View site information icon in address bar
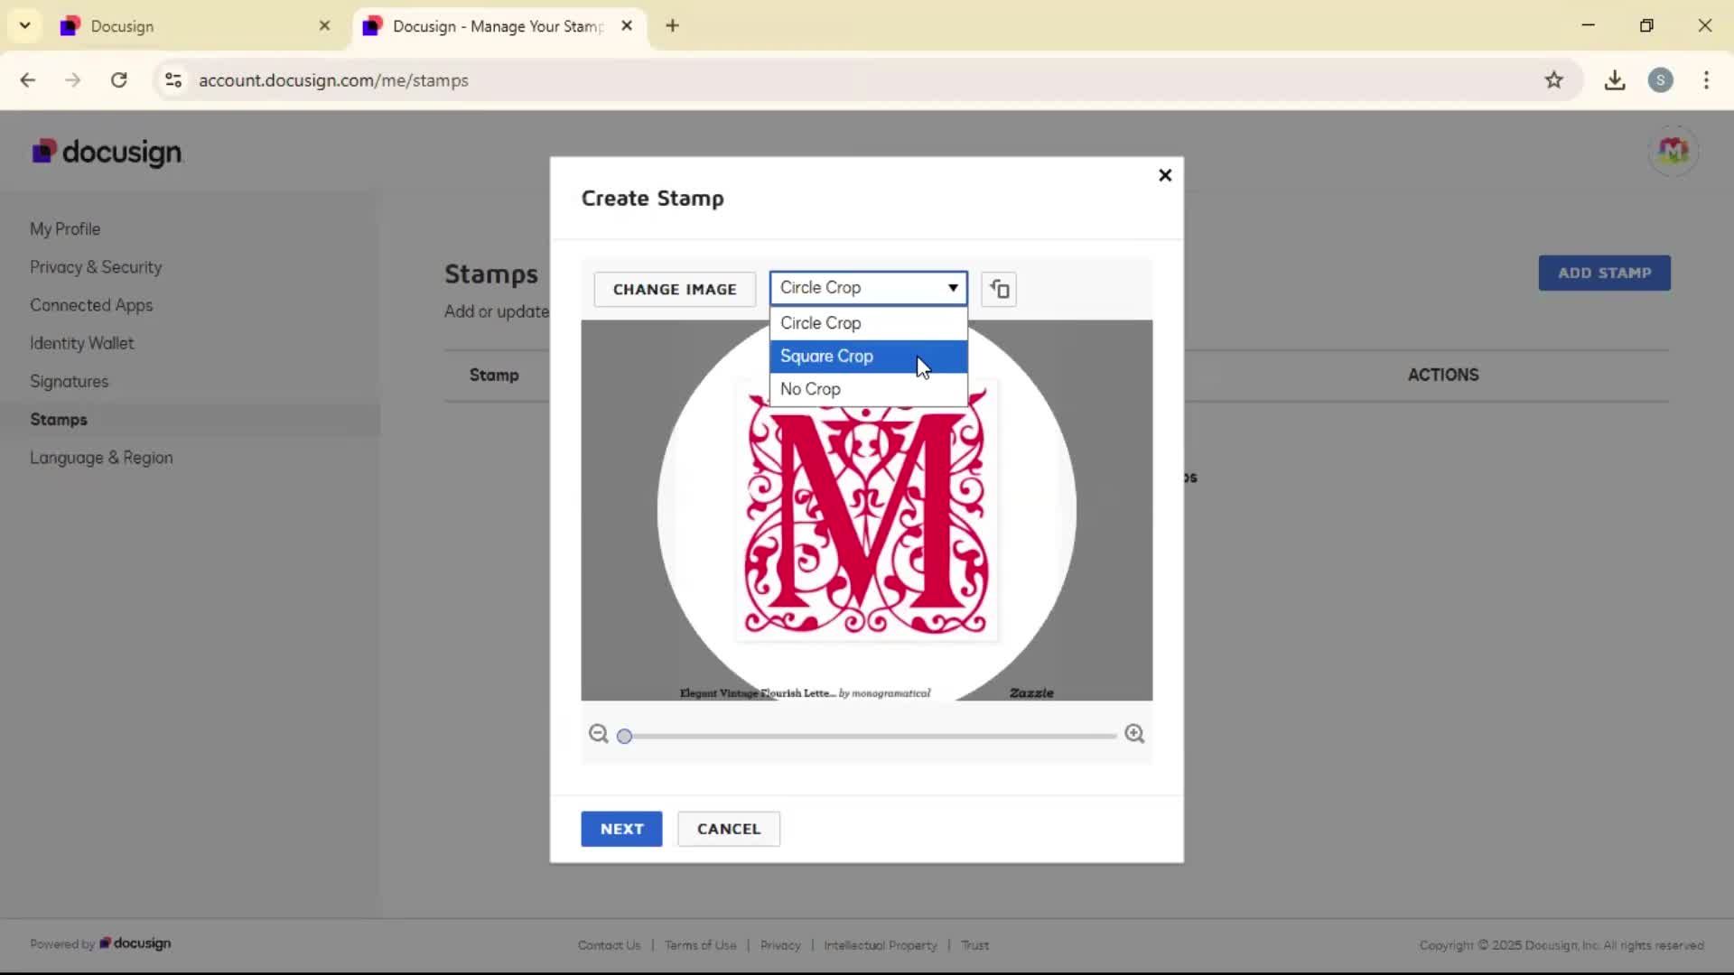 (x=173, y=80)
